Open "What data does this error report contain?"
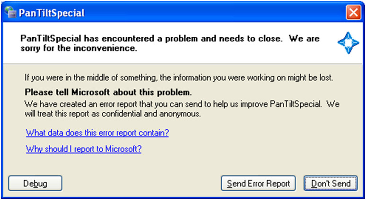The height and width of the screenshot is (200, 366). (97, 133)
